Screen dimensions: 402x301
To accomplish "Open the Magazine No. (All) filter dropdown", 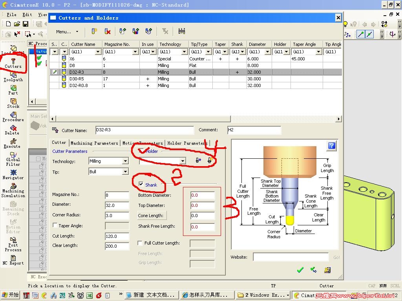I will click(135, 52).
